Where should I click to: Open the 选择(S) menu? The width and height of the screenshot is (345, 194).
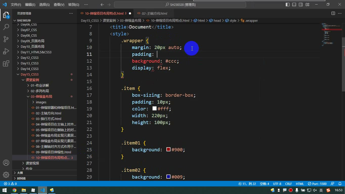45,5
